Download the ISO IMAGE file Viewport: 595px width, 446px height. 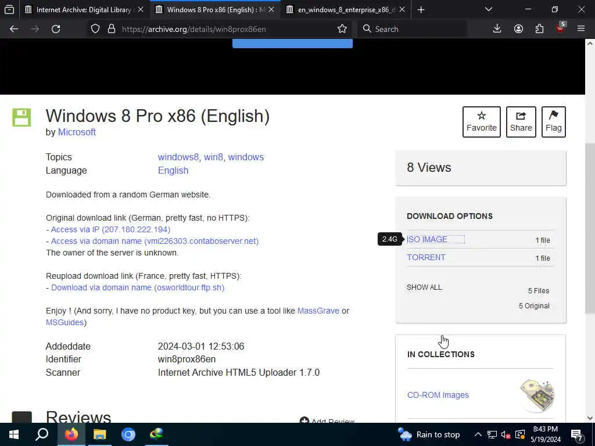click(x=427, y=239)
